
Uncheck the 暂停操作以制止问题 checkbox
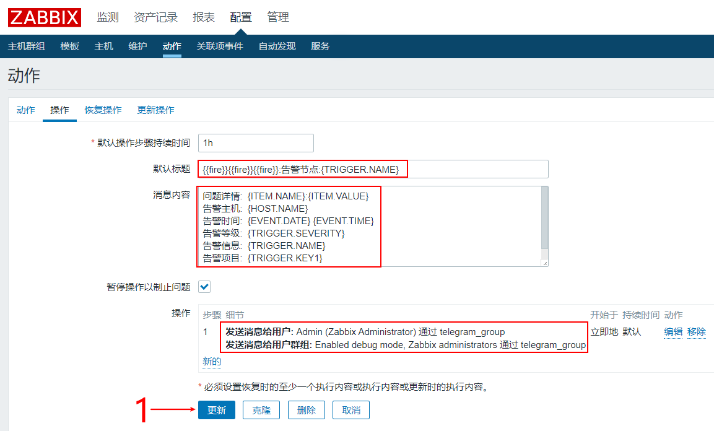pyautogui.click(x=204, y=287)
